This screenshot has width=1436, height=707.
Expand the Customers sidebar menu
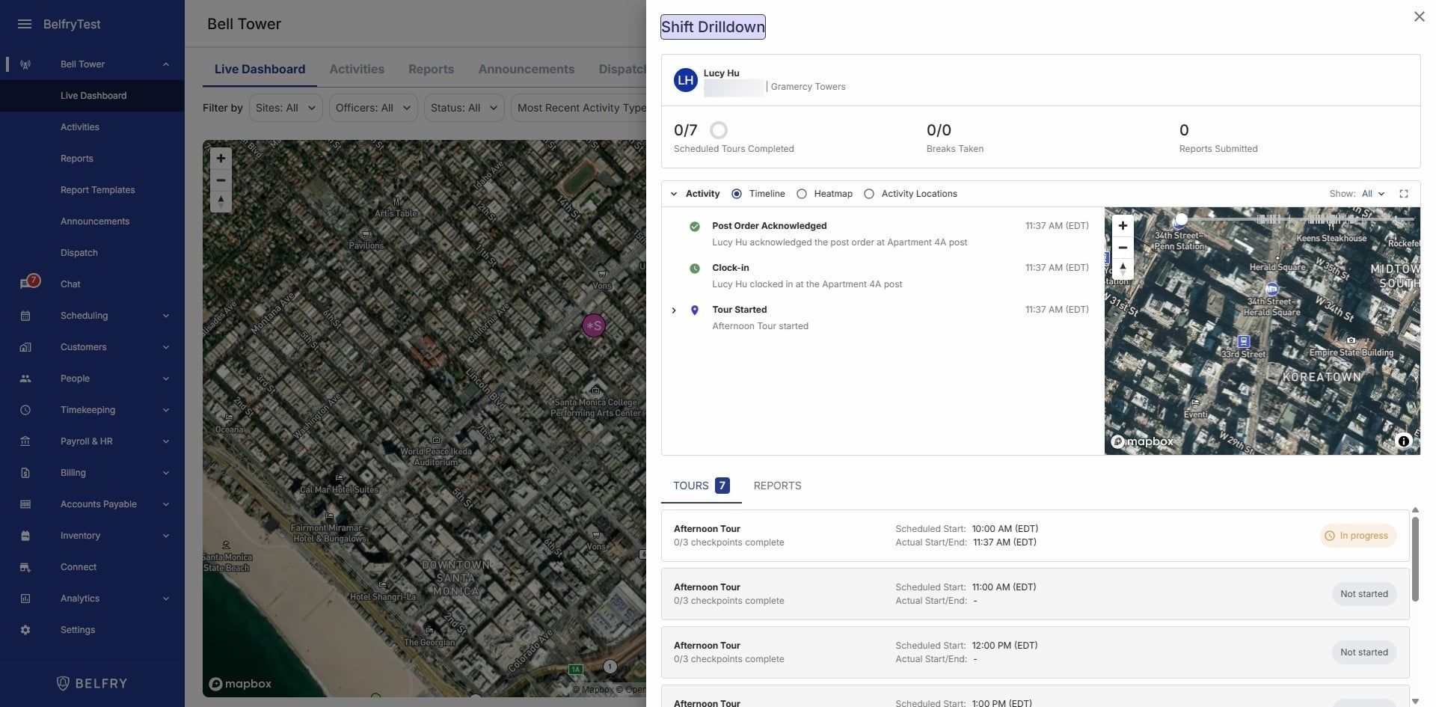pos(166,347)
